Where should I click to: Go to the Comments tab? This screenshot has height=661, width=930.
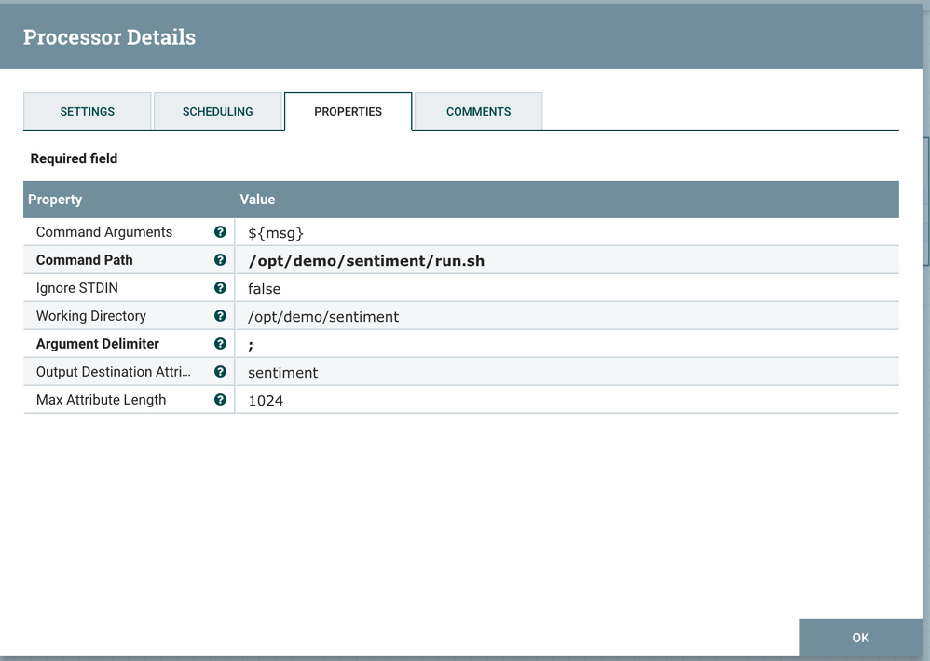click(x=478, y=111)
